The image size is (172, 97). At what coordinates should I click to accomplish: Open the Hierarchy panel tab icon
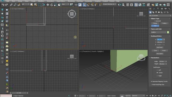click(158, 9)
